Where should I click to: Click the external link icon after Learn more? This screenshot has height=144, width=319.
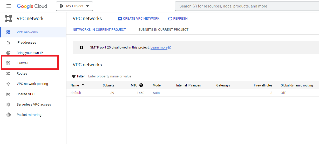click(x=170, y=47)
